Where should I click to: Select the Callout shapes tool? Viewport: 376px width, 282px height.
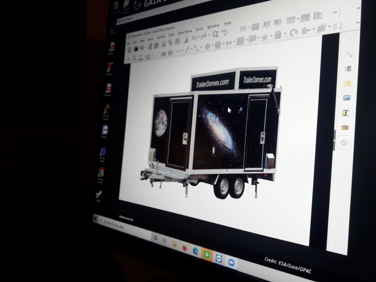point(252,39)
